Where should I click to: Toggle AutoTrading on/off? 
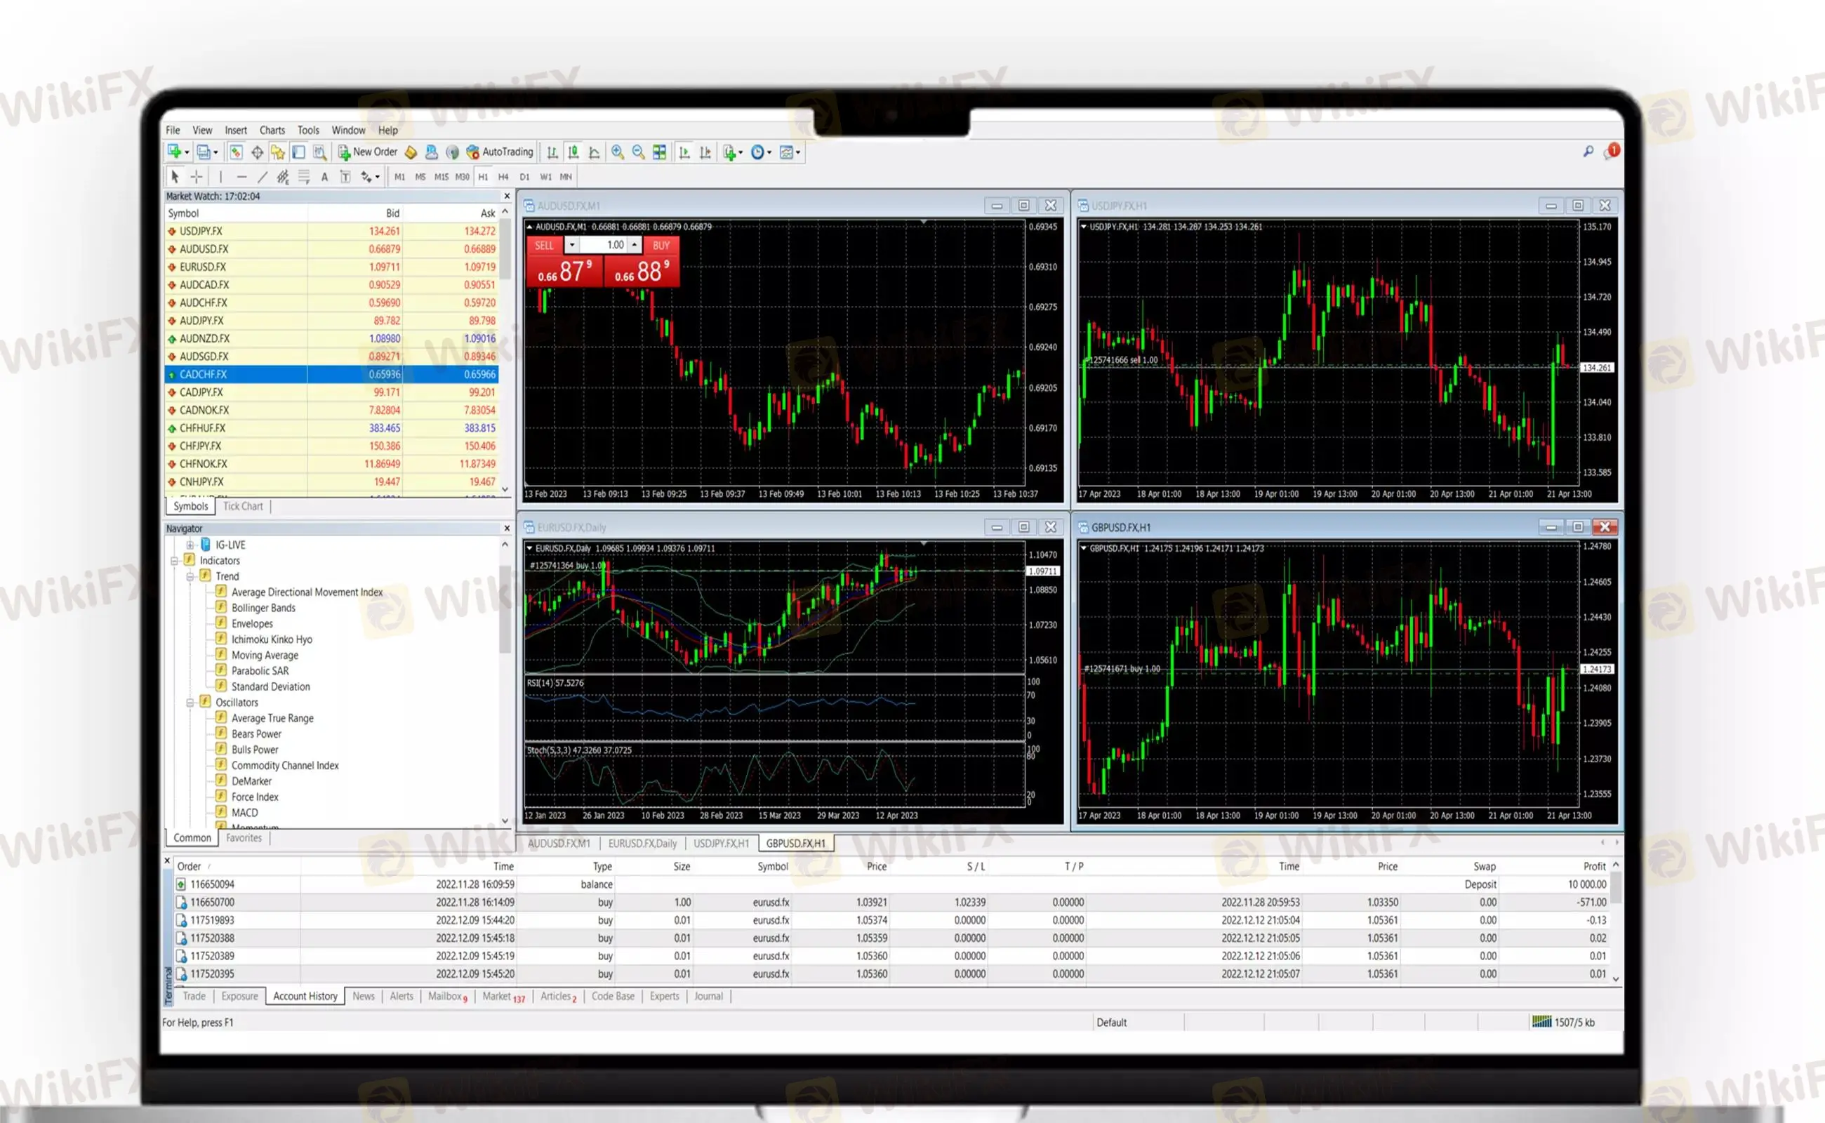tap(498, 152)
